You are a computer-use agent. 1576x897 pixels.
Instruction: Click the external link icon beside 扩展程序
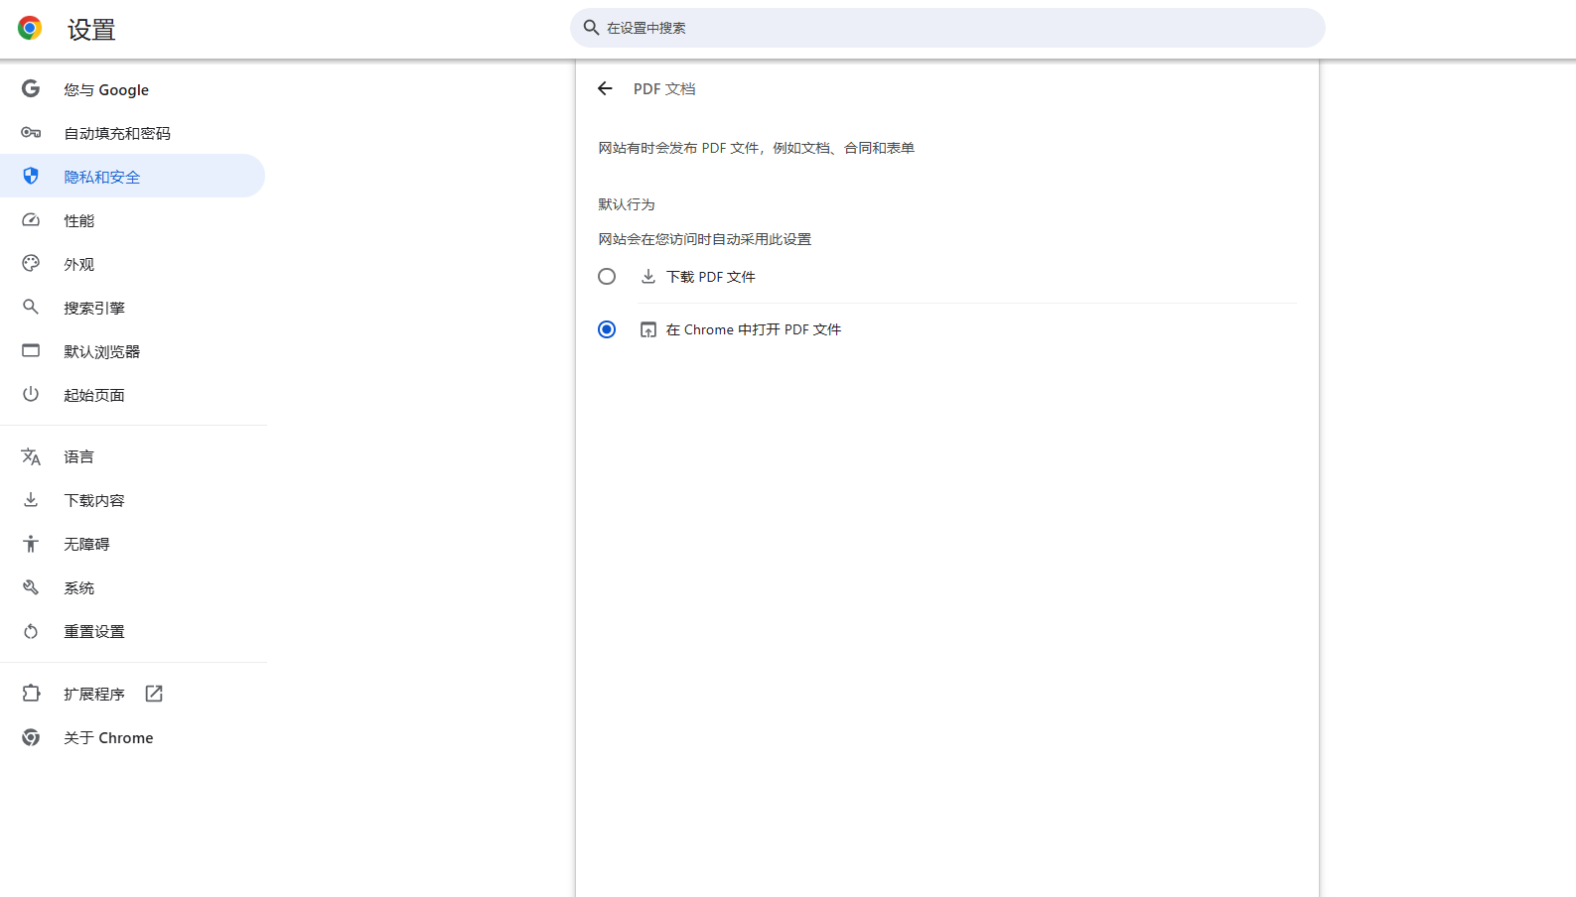pyautogui.click(x=154, y=694)
